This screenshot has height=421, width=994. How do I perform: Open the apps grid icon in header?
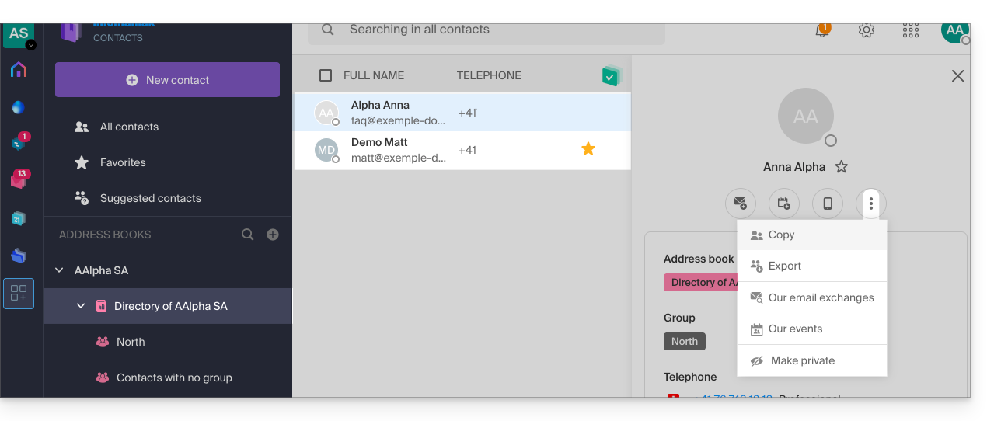coord(911,31)
